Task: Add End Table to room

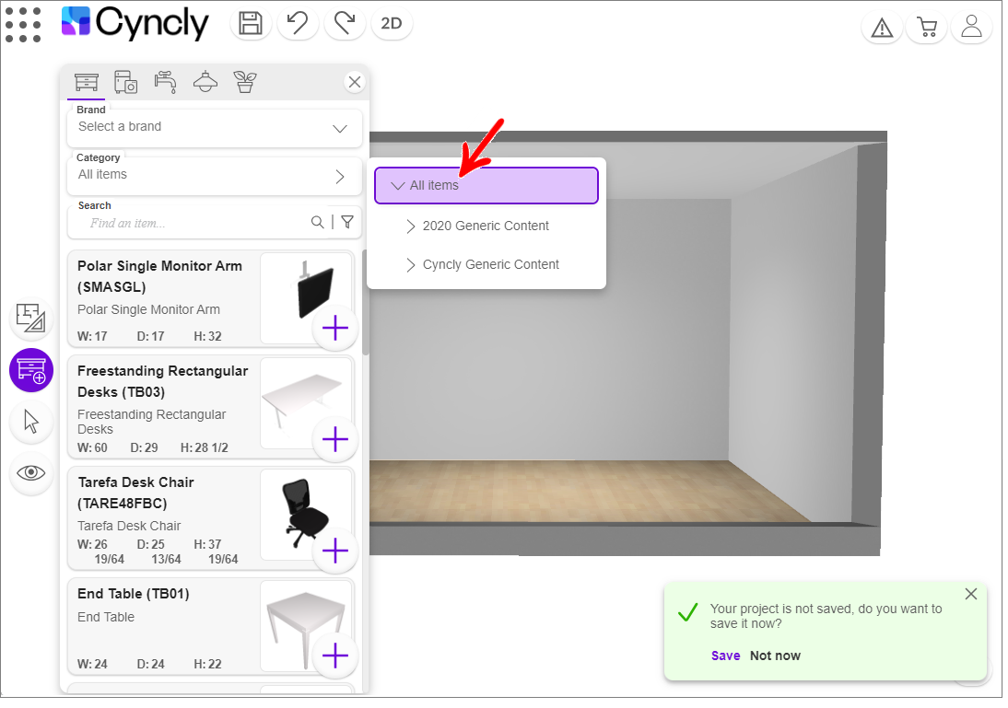Action: (335, 656)
